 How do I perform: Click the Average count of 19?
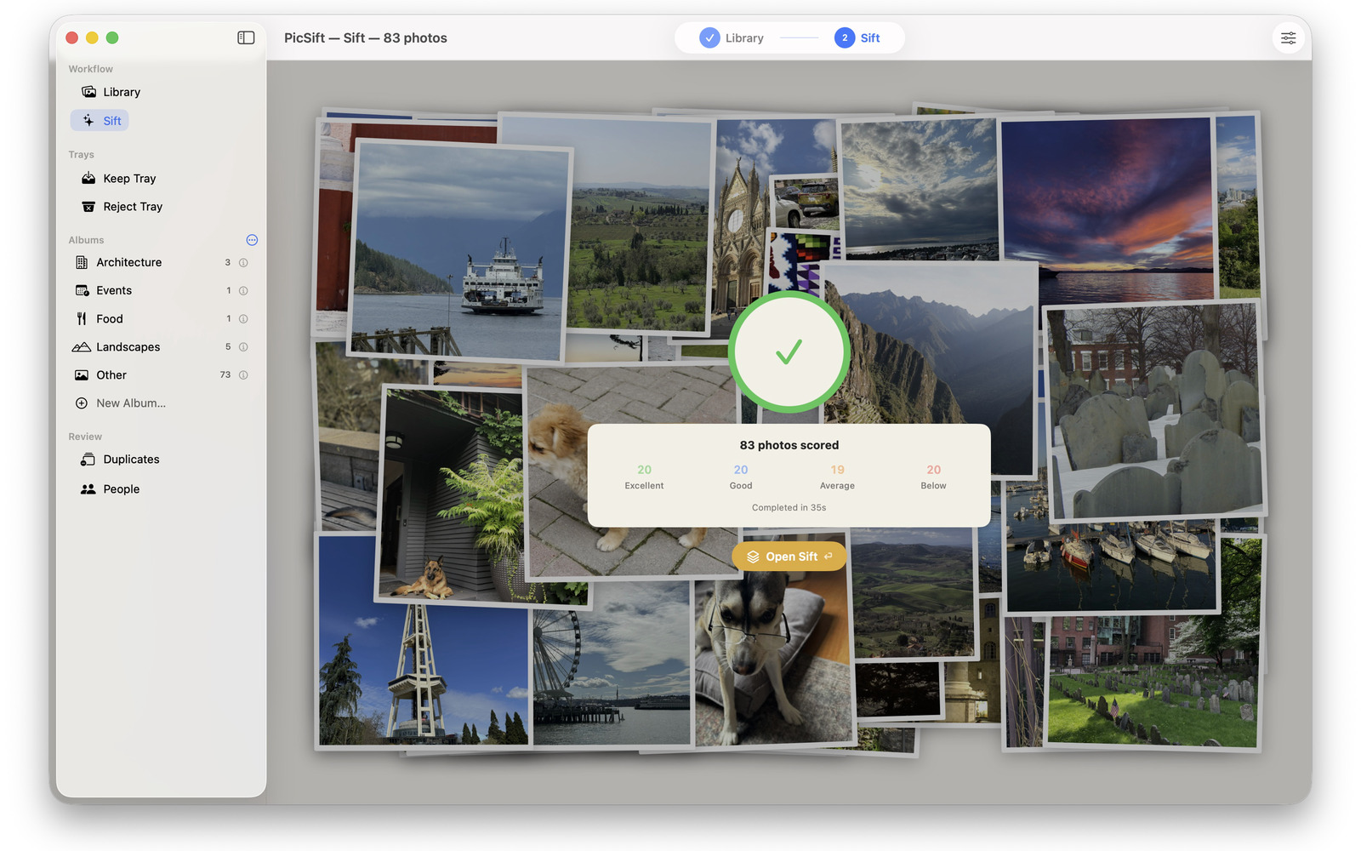(838, 470)
